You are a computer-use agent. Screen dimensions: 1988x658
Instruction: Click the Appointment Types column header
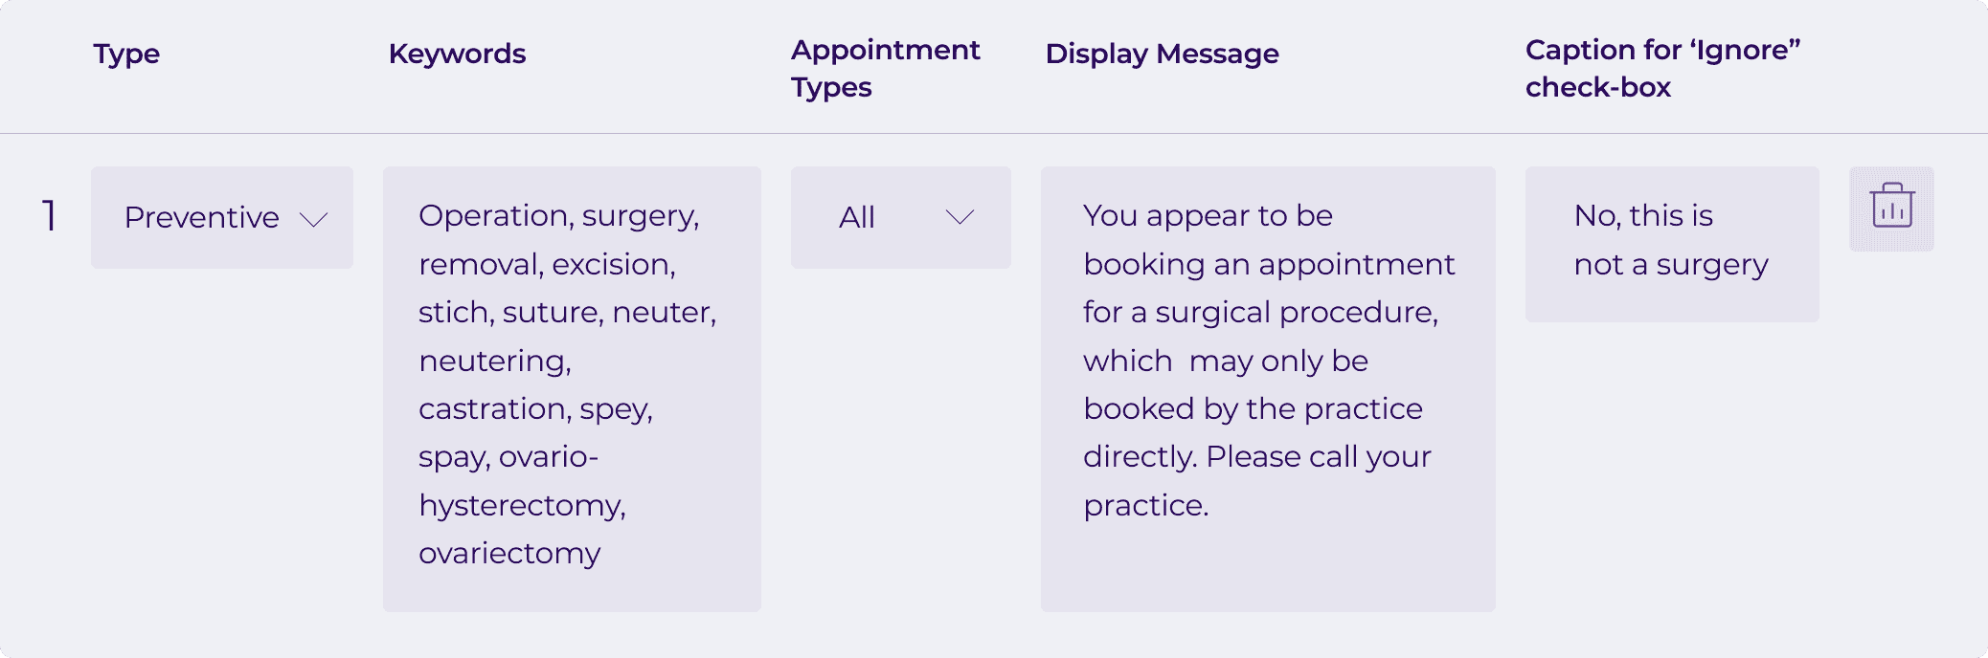click(884, 68)
